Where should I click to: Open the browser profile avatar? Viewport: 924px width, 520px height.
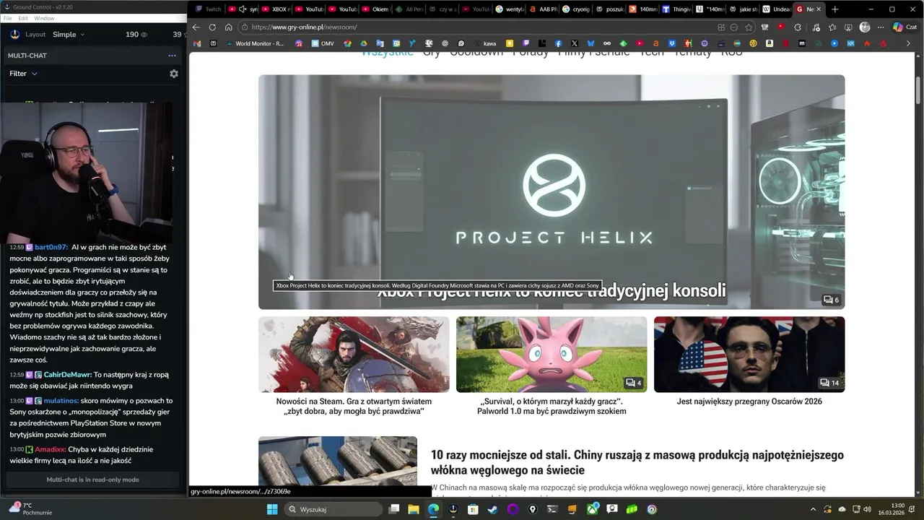[x=865, y=27]
